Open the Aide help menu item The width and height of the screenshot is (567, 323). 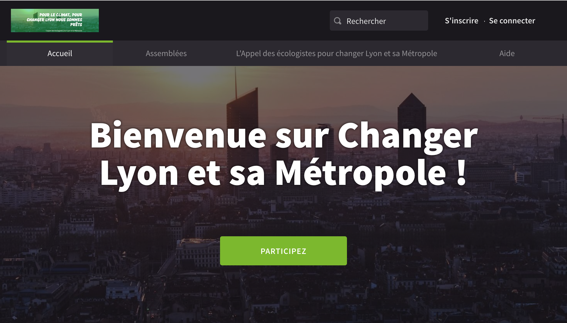click(507, 53)
